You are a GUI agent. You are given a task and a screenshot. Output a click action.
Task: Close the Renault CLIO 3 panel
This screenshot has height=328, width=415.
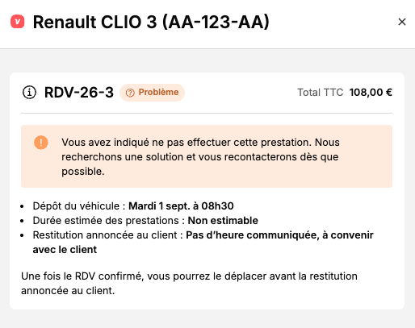click(x=402, y=22)
